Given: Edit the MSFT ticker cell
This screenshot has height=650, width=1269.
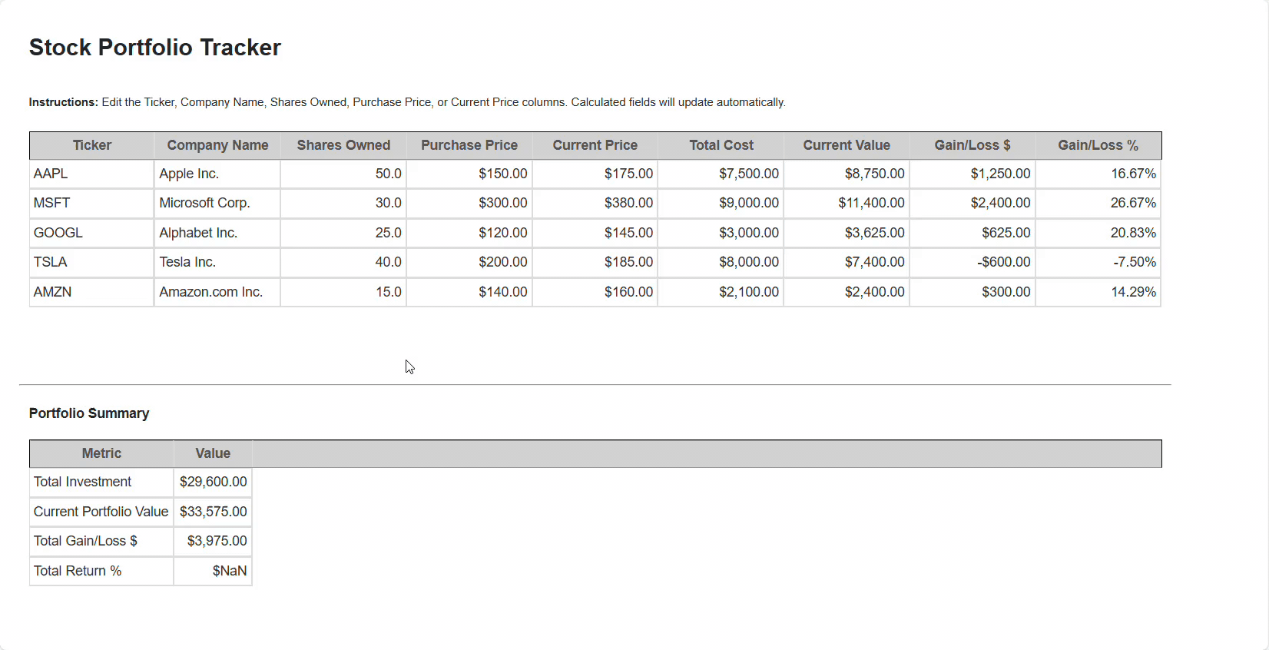Looking at the screenshot, I should 92,204.
